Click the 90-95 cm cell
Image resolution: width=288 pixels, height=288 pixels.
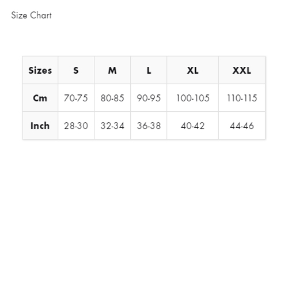149,98
